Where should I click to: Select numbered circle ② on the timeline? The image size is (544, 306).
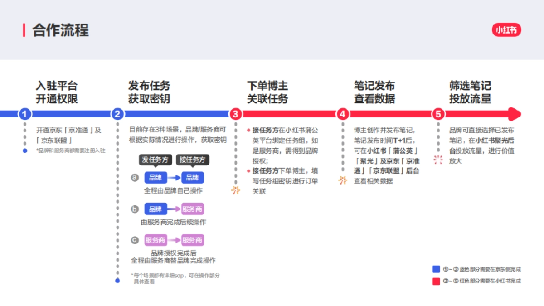coord(118,114)
